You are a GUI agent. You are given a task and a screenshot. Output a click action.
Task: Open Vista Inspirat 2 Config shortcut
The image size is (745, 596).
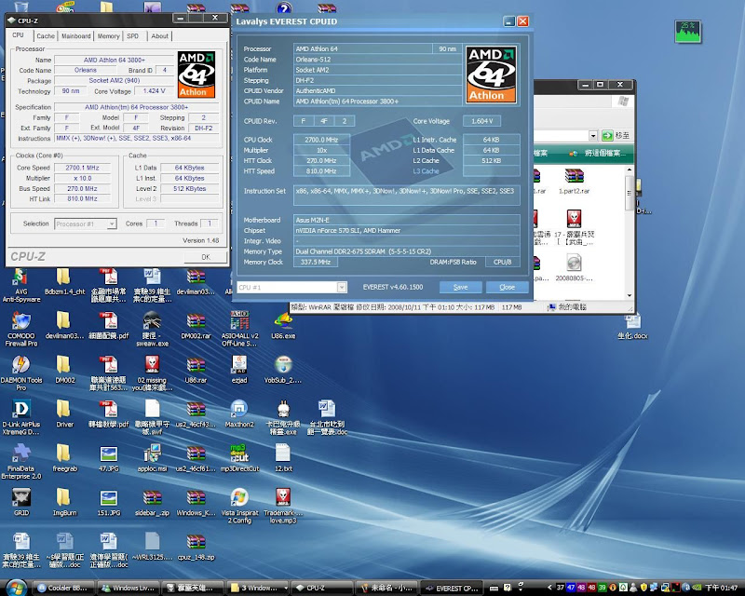(x=239, y=506)
